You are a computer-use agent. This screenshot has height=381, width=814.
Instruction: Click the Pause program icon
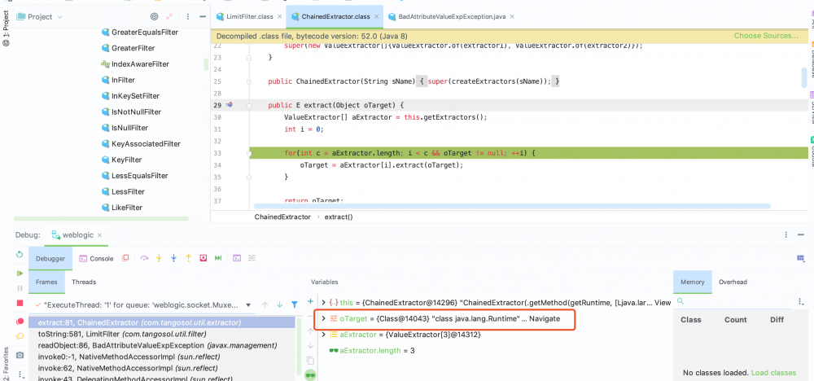click(x=20, y=287)
